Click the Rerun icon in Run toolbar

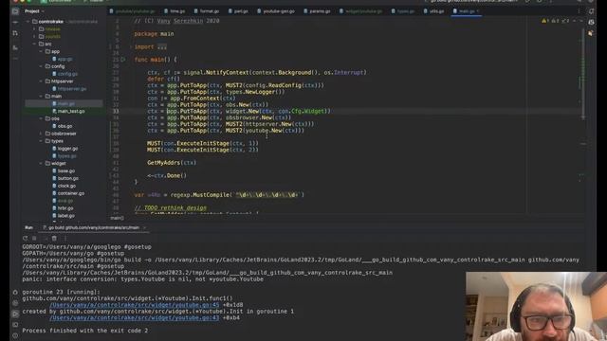26,238
